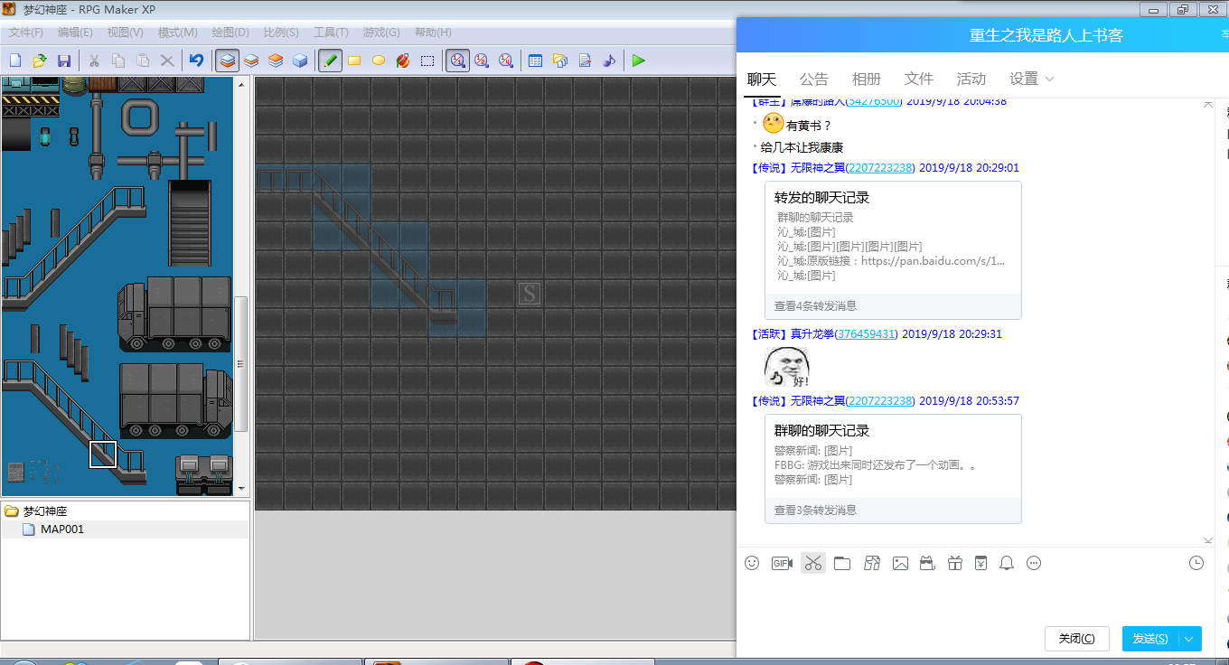Click the 376459431 user ID link
This screenshot has height=665, width=1229.
[866, 334]
